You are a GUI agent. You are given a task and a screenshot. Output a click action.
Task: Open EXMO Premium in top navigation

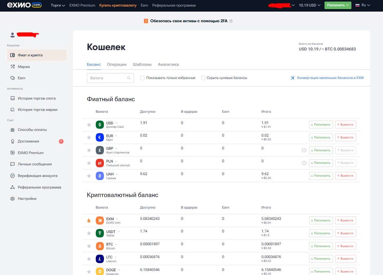tap(82, 5)
